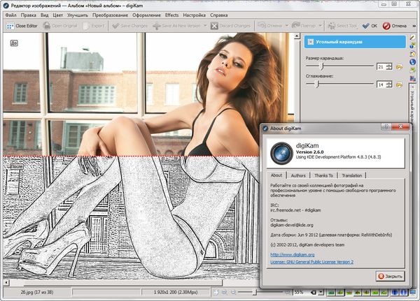This screenshot has width=420, height=301.
Task: Open the Оформление menu
Action: (x=146, y=15)
